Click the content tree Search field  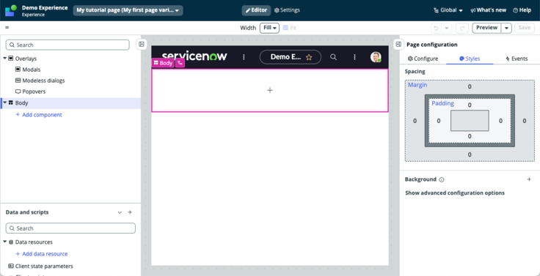pyautogui.click(x=67, y=45)
